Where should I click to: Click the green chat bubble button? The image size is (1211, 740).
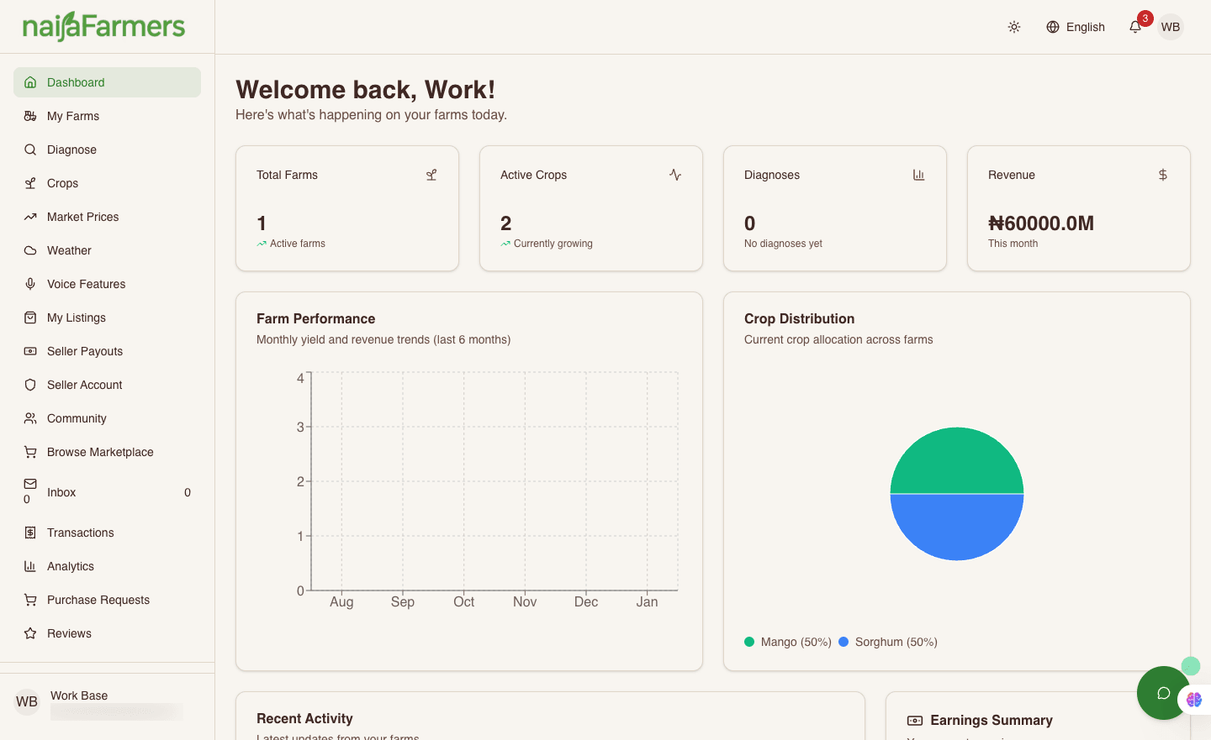point(1162,693)
